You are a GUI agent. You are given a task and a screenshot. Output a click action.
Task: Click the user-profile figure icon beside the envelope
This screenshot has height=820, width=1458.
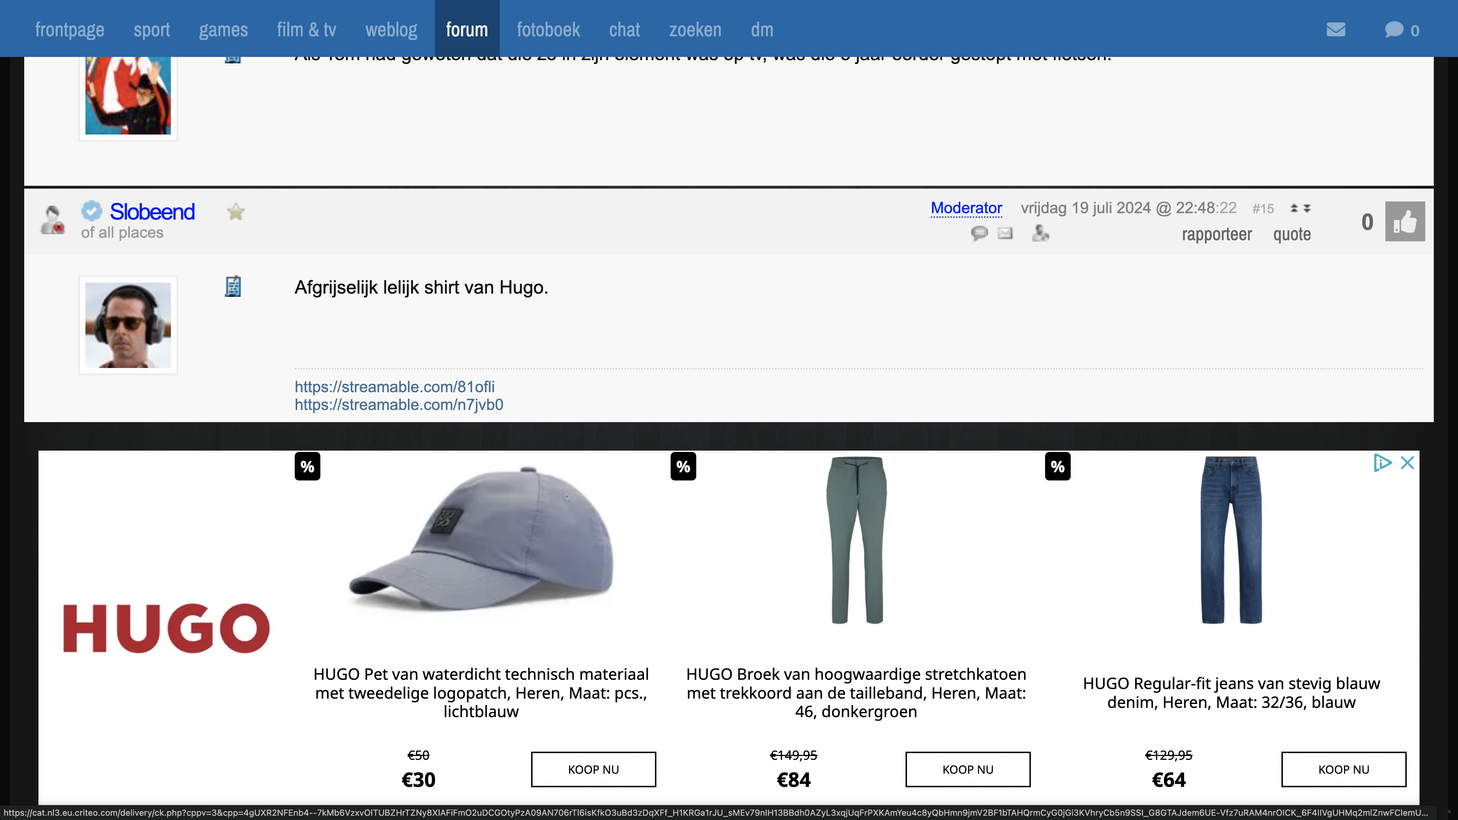[1040, 233]
